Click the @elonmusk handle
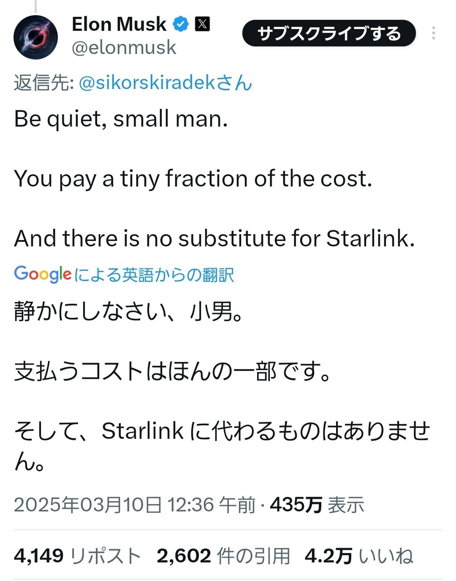Image resolution: width=456 pixels, height=581 pixels. point(124,47)
